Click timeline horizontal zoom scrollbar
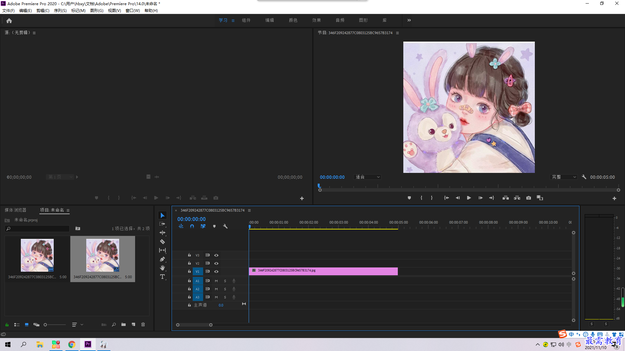The width and height of the screenshot is (625, 351). coord(194,325)
